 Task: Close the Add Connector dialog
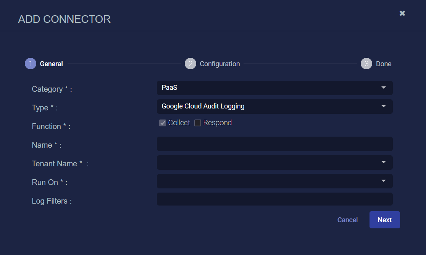402,13
